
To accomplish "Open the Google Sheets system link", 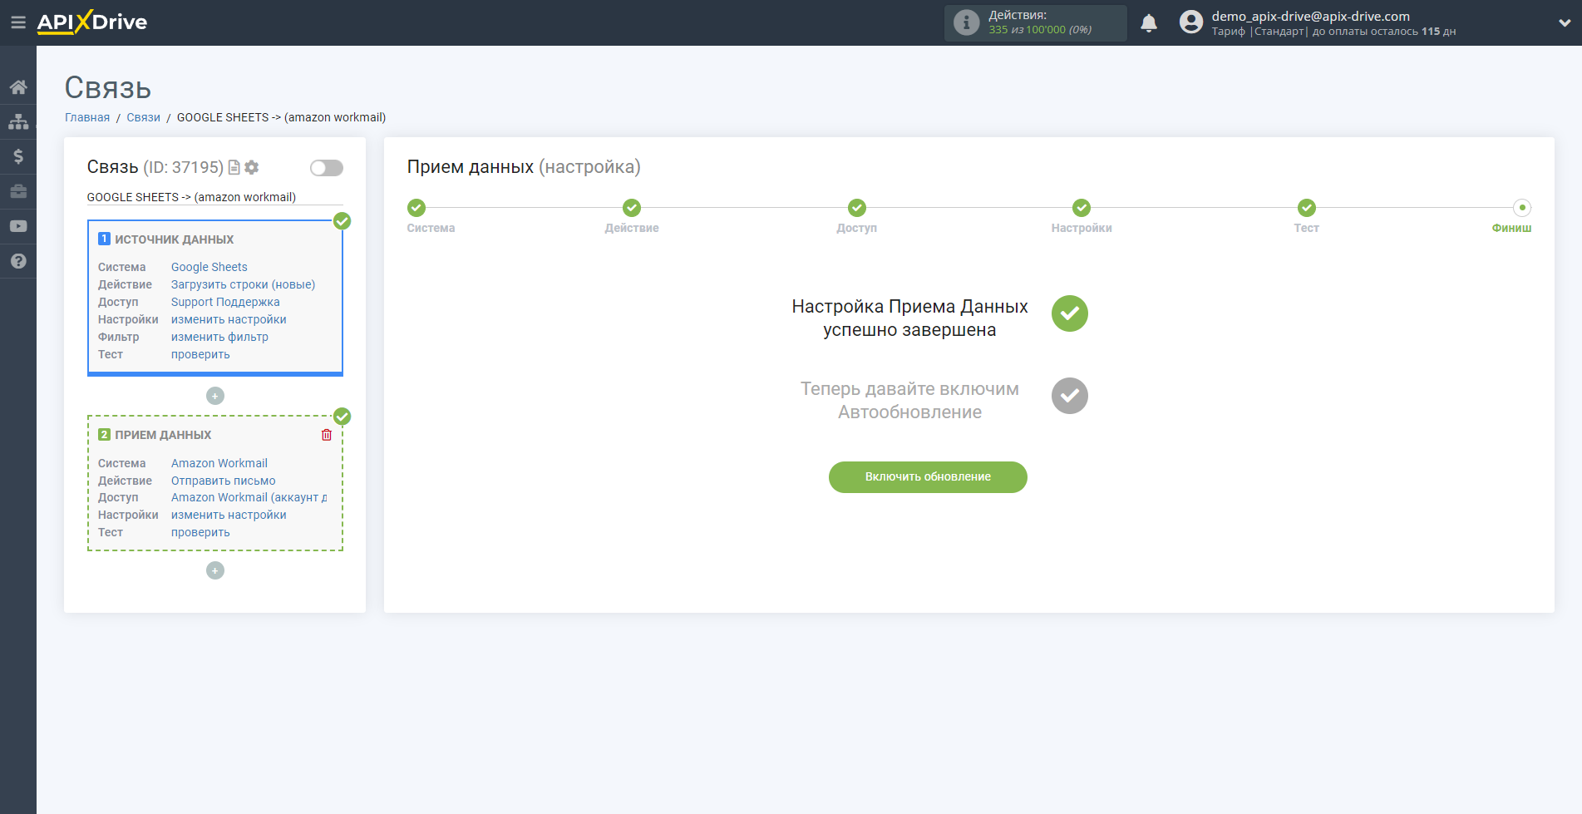I will [x=209, y=267].
